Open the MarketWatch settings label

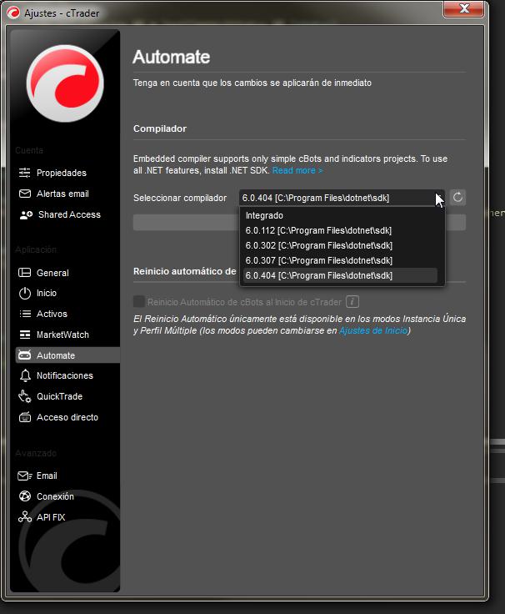(x=62, y=335)
